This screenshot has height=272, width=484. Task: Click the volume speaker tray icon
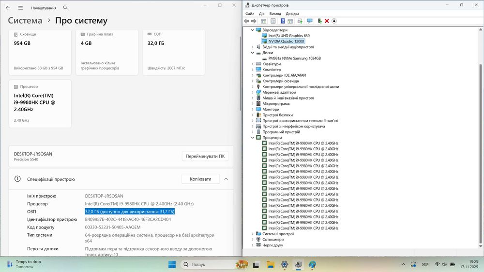[444, 264]
